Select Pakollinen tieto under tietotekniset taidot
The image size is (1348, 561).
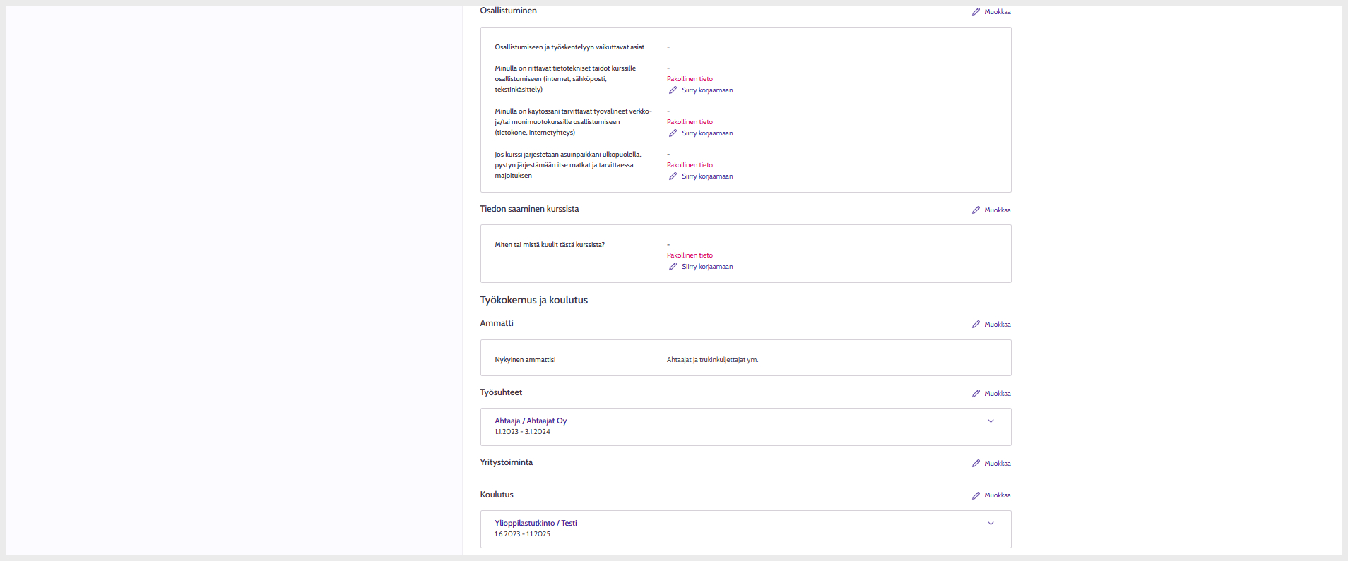690,79
